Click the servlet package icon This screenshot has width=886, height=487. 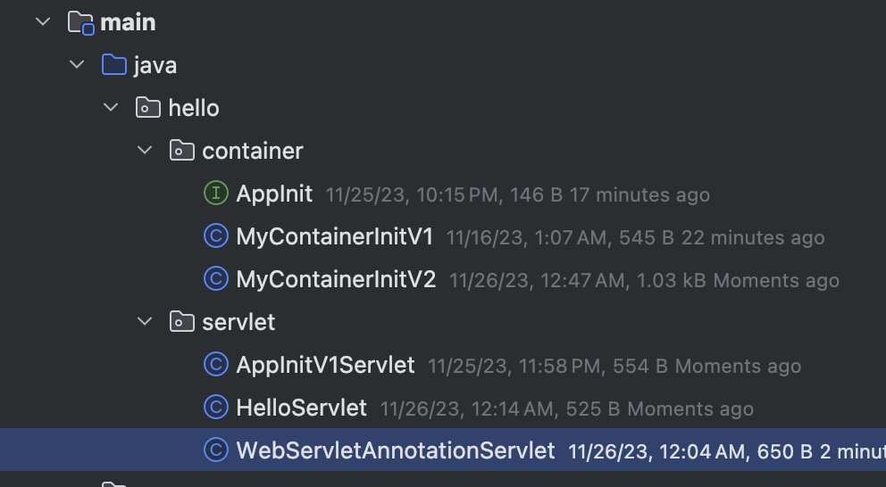point(182,322)
